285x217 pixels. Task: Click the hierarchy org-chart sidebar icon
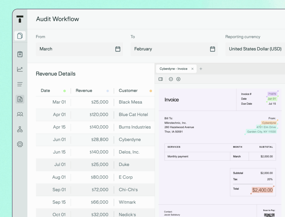[20, 129]
